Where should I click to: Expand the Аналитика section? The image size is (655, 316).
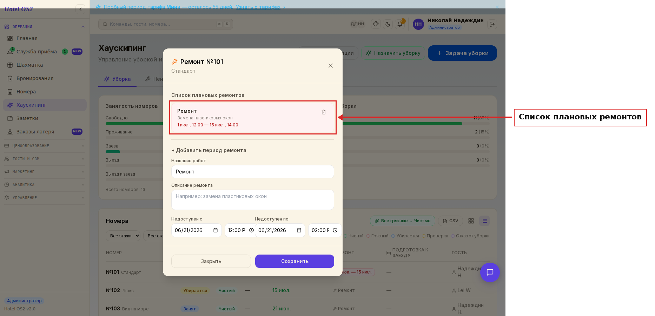point(45,185)
